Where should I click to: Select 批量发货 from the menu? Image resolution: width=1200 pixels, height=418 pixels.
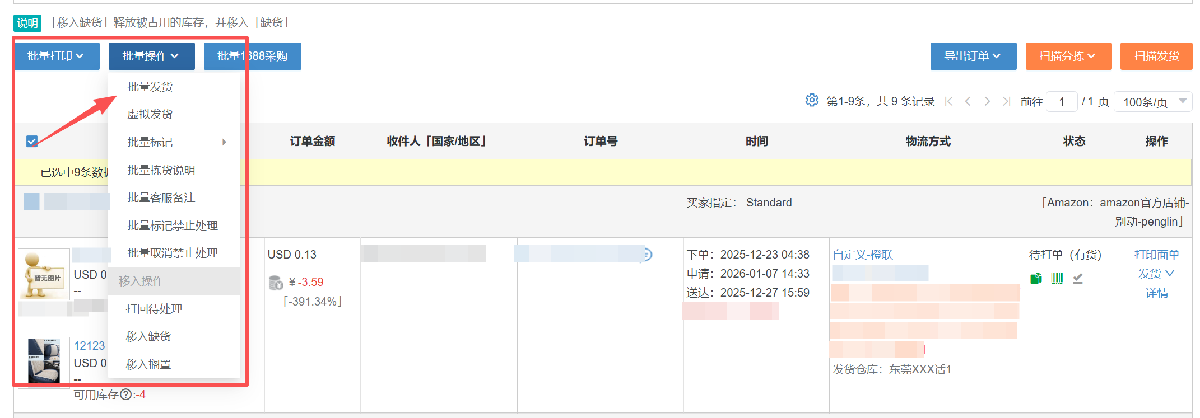(150, 87)
